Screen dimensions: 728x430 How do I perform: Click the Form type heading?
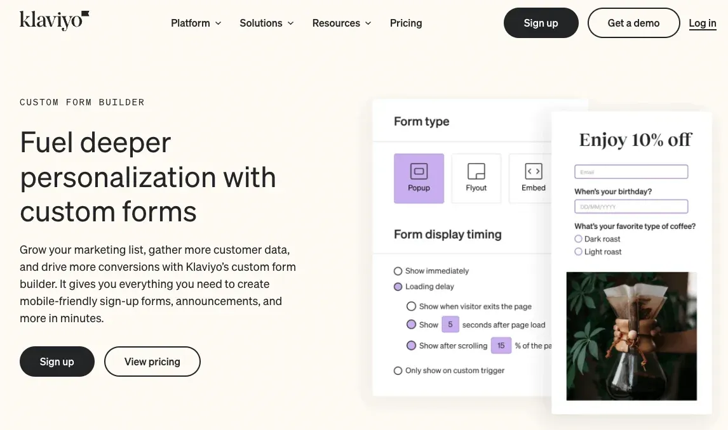coord(422,121)
